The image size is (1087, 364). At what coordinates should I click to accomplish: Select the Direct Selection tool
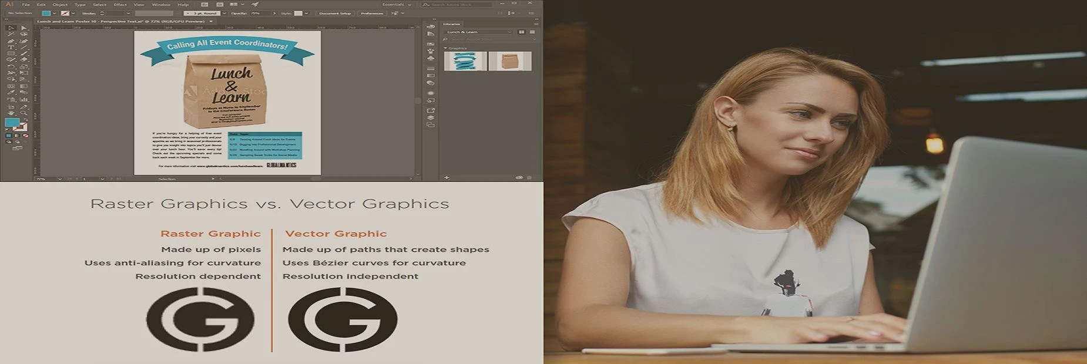pyautogui.click(x=24, y=28)
